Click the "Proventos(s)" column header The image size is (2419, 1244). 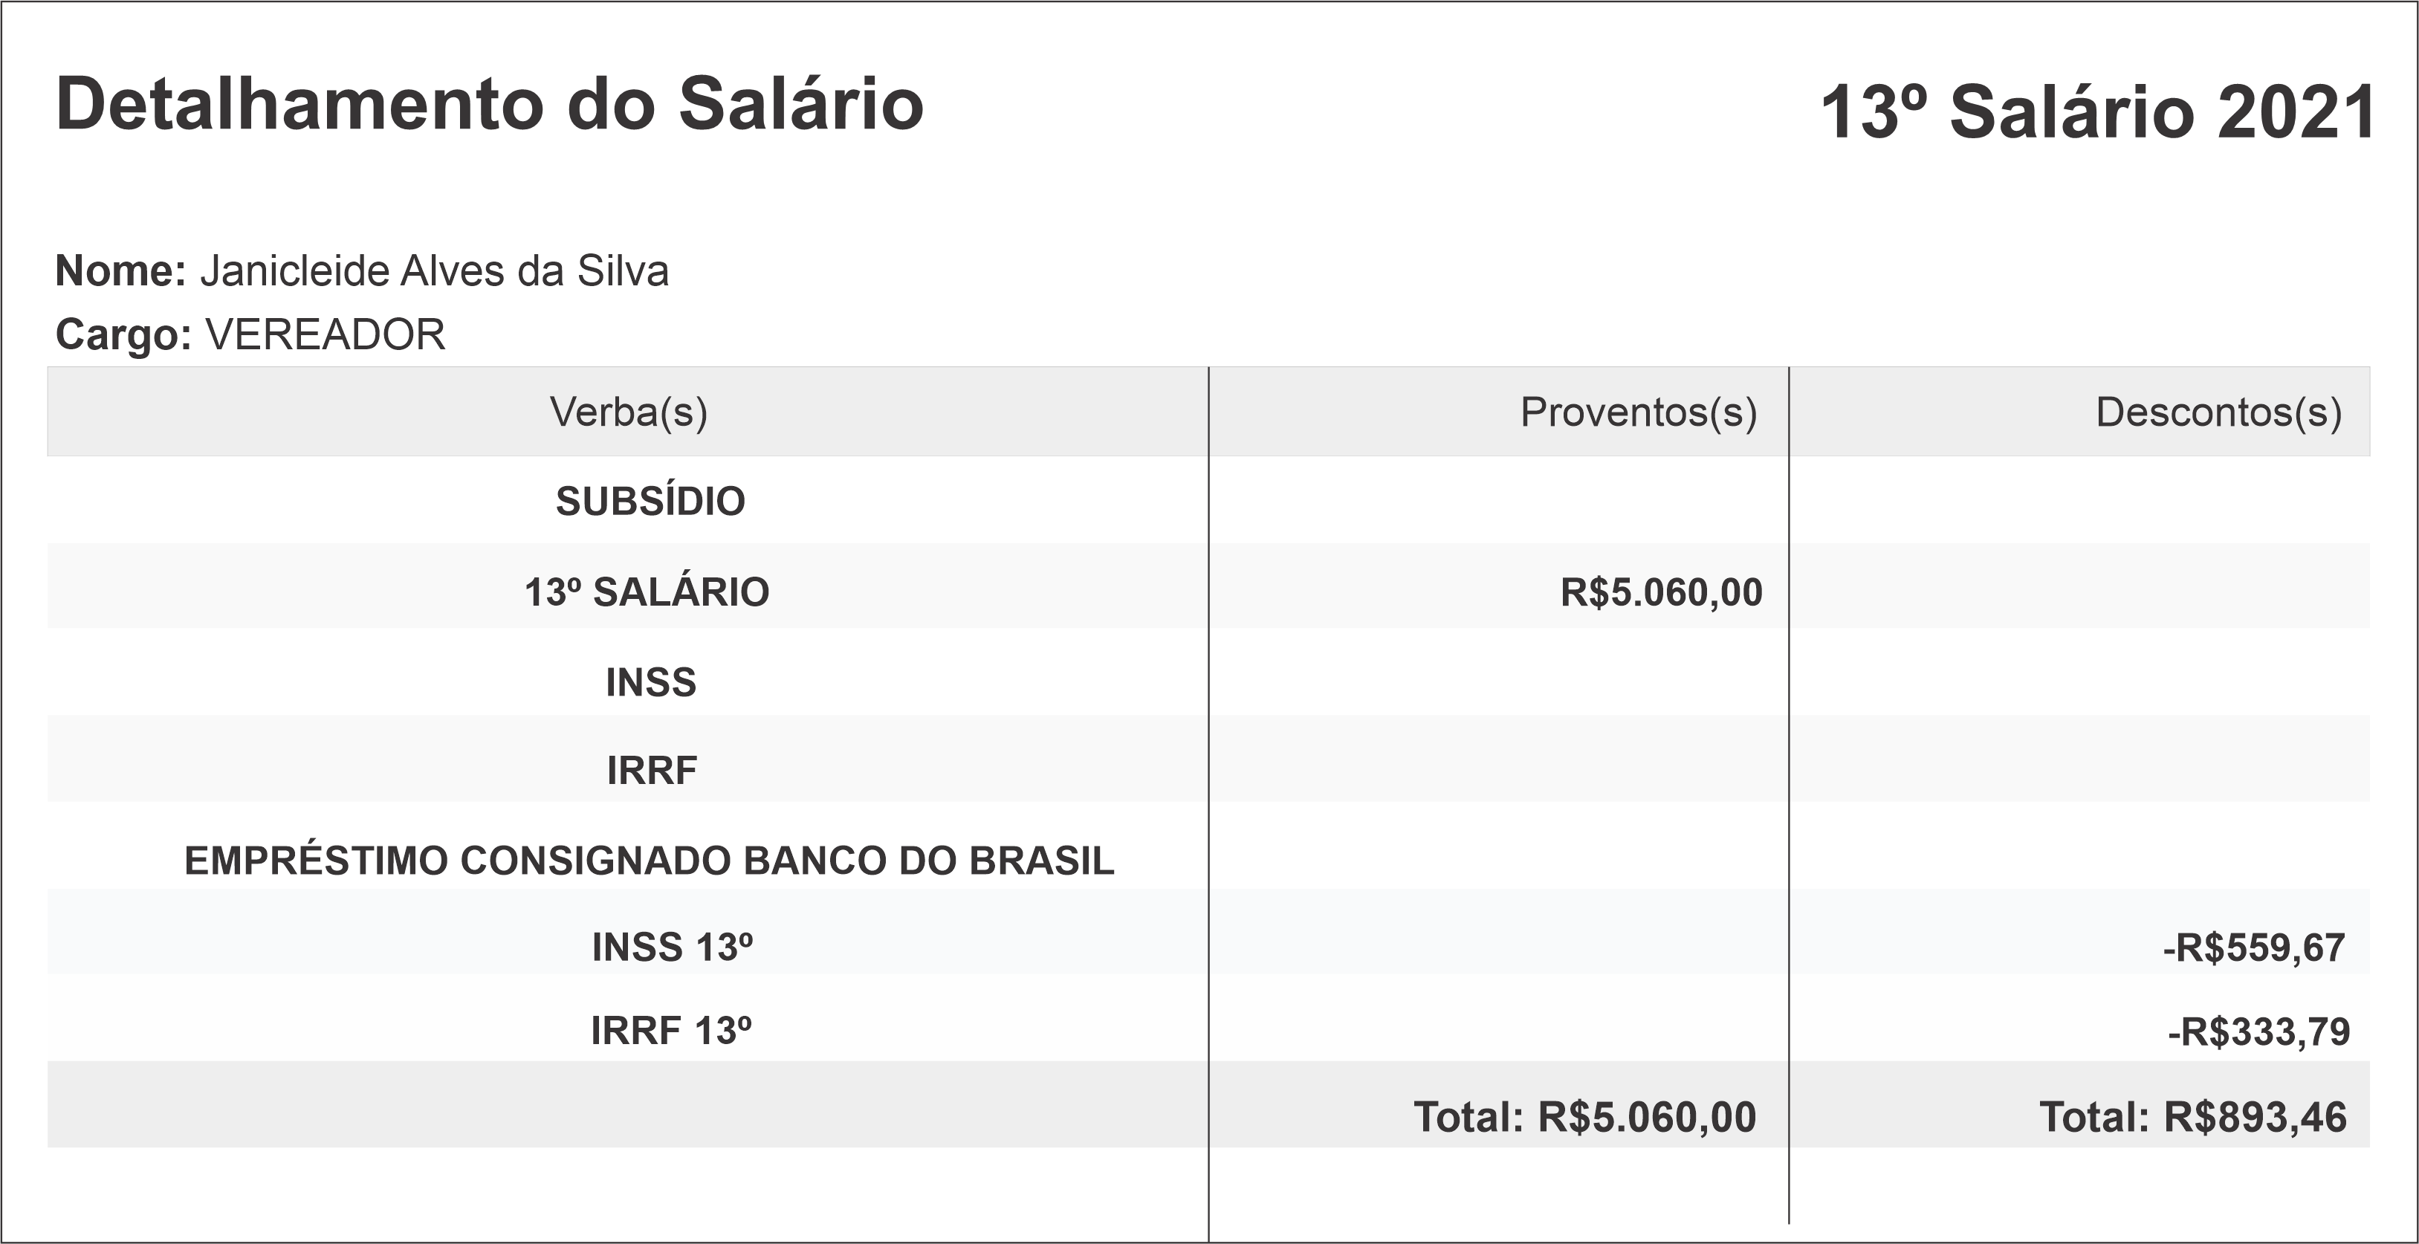click(x=1638, y=412)
